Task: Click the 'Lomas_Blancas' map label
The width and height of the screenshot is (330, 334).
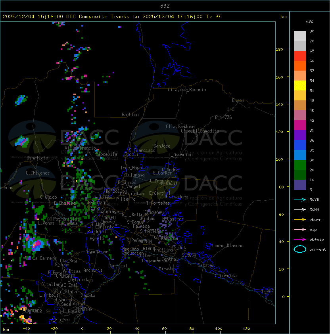Action: 228,246
